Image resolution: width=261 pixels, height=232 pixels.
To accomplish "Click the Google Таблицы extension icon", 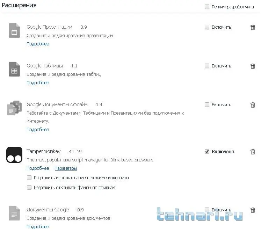I will point(14,69).
